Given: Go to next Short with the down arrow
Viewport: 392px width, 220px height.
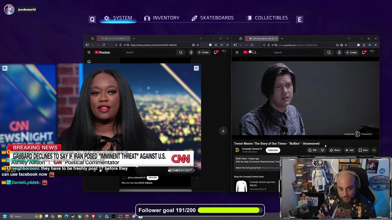Looking at the screenshot, I should point(223,131).
